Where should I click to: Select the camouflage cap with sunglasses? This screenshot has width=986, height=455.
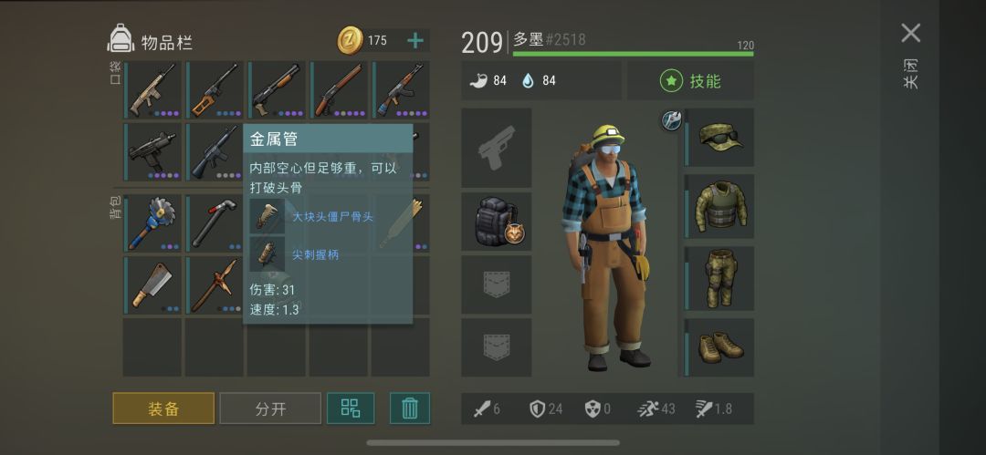tap(719, 137)
